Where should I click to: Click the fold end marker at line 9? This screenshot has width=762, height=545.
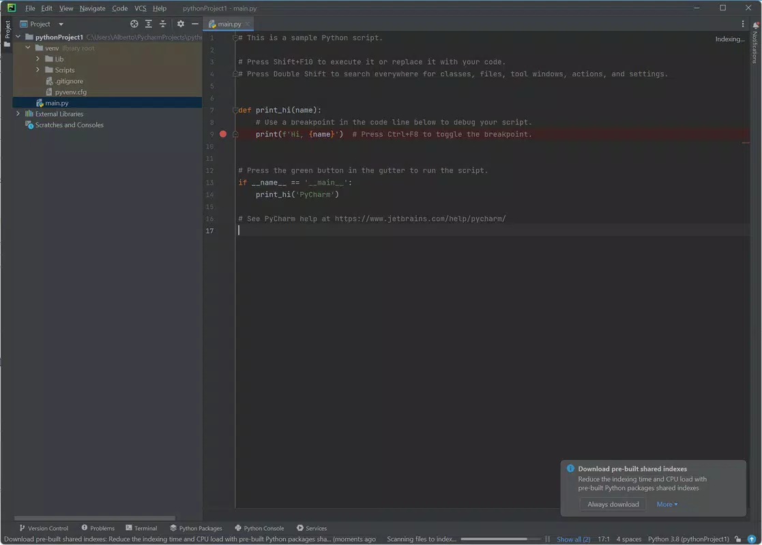point(235,134)
